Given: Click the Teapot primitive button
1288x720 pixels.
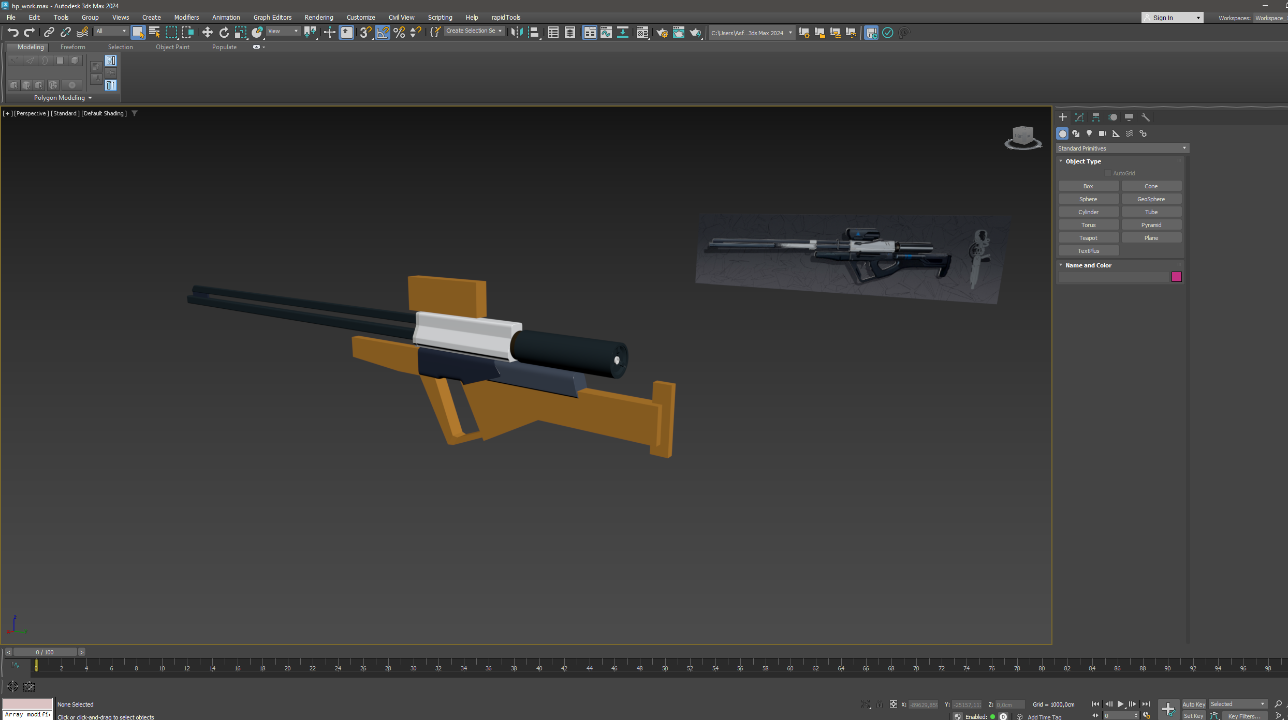Looking at the screenshot, I should tap(1088, 238).
